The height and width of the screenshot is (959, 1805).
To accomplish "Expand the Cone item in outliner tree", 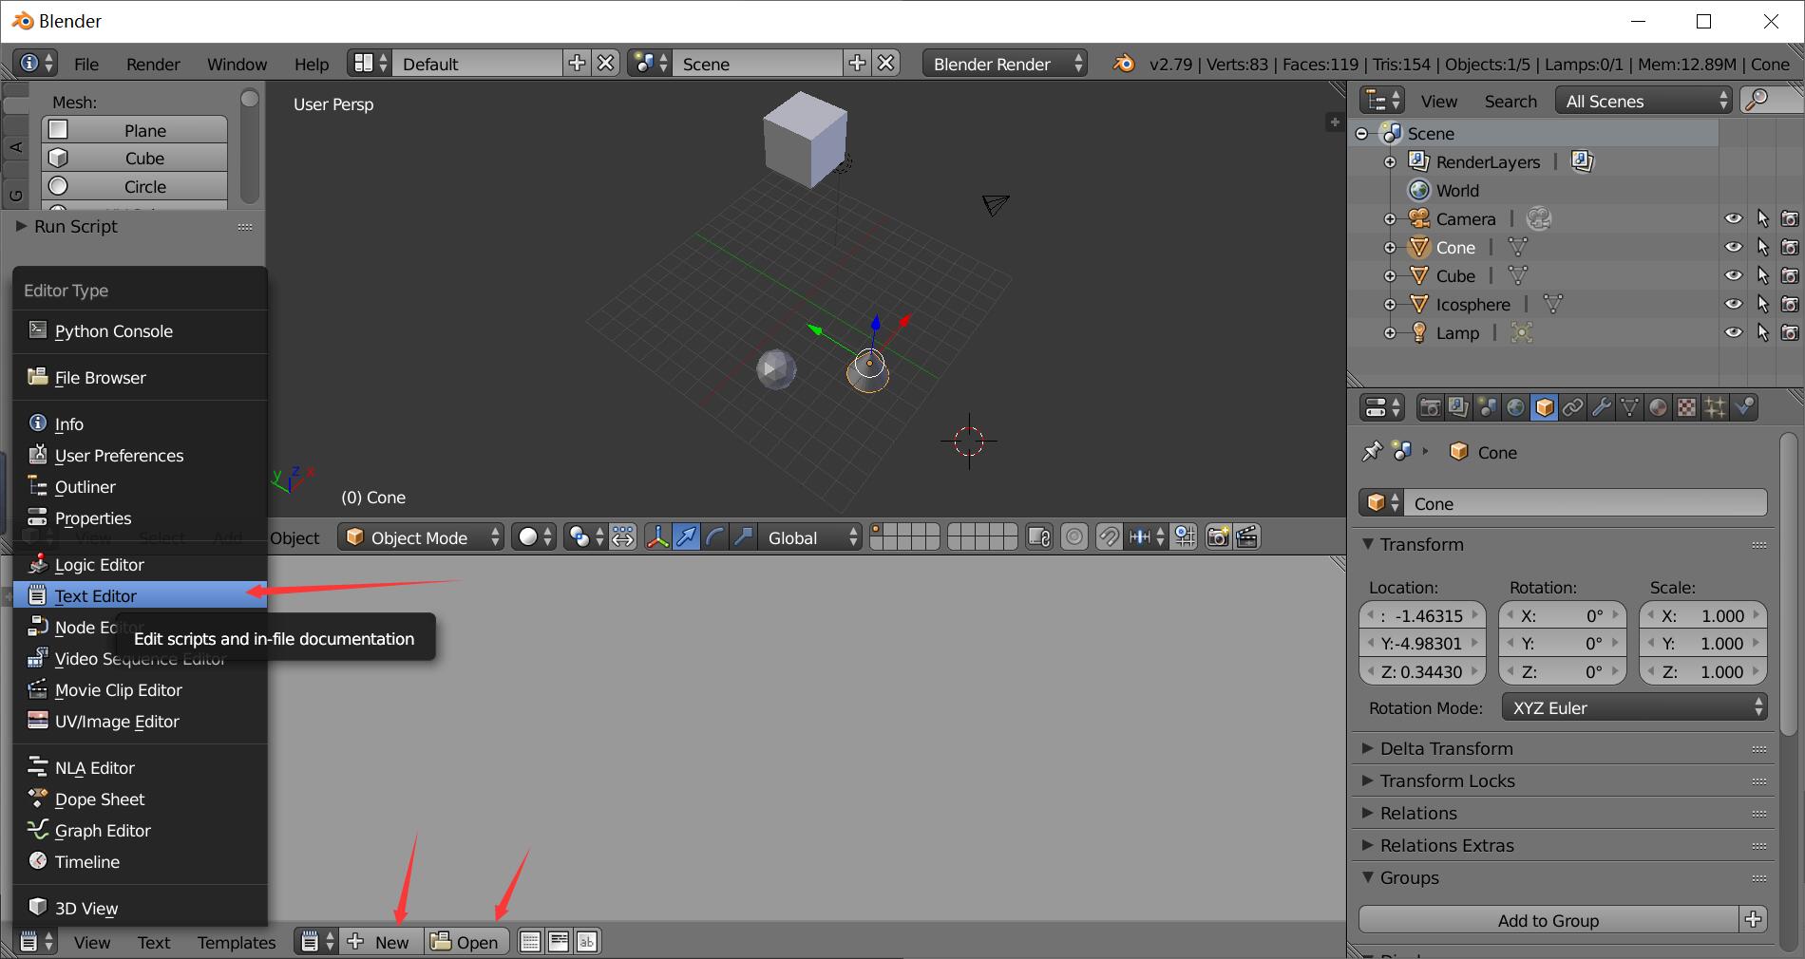I will point(1390,248).
